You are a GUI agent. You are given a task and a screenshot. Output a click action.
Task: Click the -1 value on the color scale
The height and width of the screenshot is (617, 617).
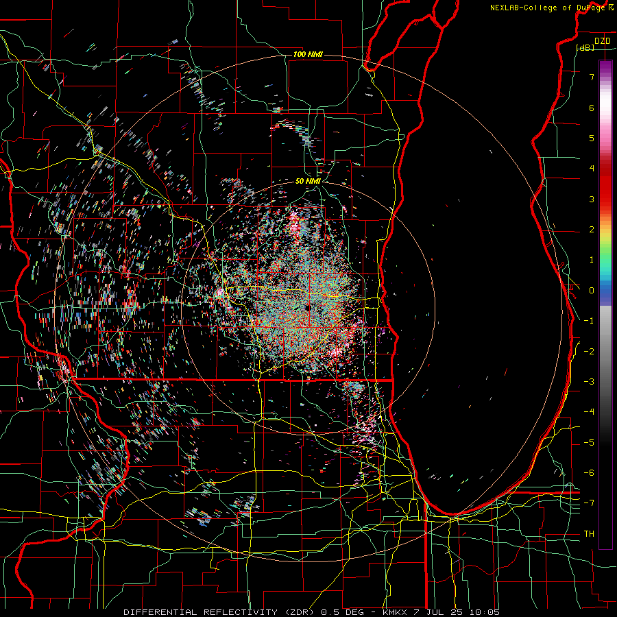pos(589,321)
